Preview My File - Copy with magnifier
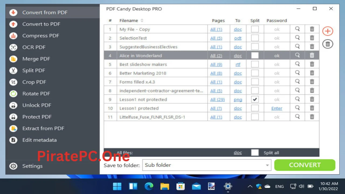Image resolution: width=345 pixels, height=194 pixels. tap(297, 29)
